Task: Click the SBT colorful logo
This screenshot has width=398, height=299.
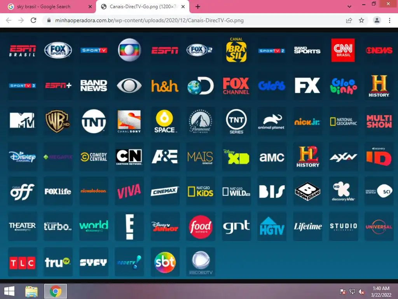Action: pyautogui.click(x=165, y=262)
